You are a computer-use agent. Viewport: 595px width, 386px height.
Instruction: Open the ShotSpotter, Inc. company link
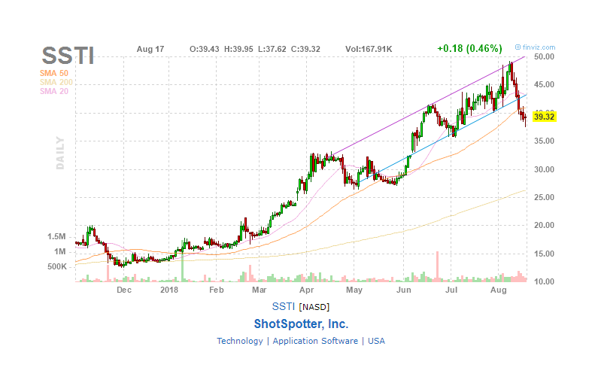click(x=301, y=324)
